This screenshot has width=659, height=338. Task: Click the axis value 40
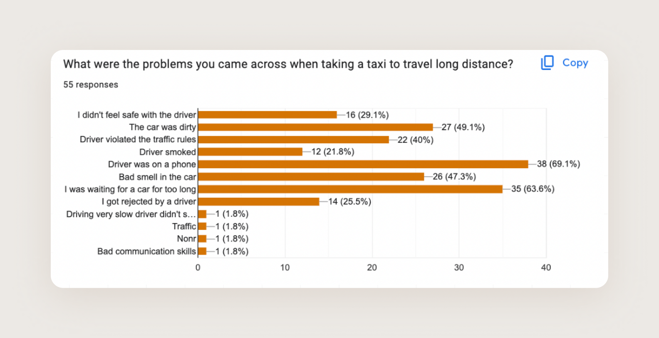point(546,268)
